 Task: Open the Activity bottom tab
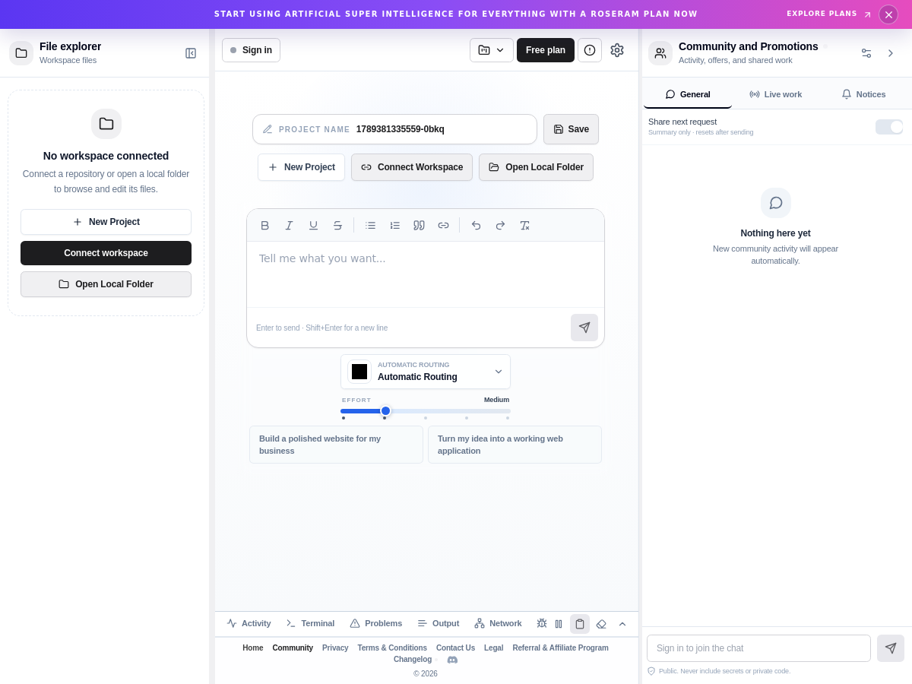pyautogui.click(x=249, y=623)
